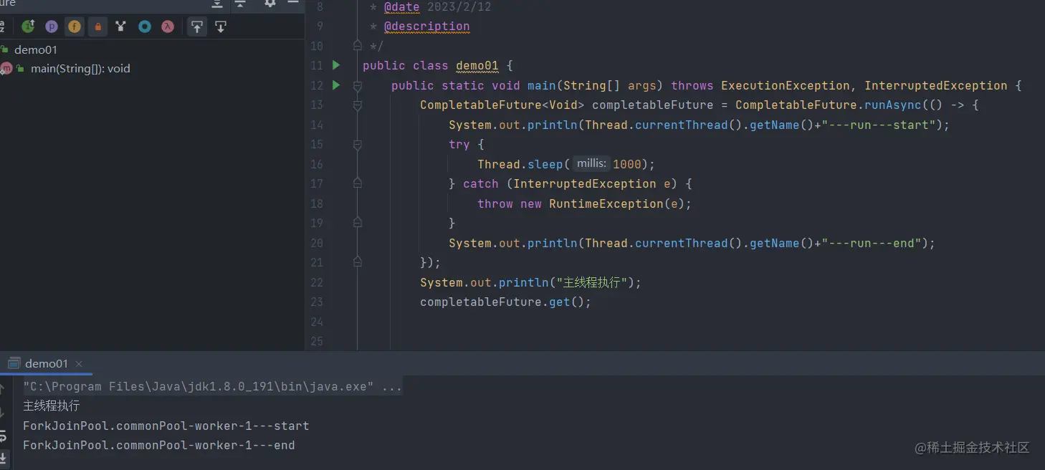
Task: Click Down the Stack Trace arrow
Action: [2, 411]
